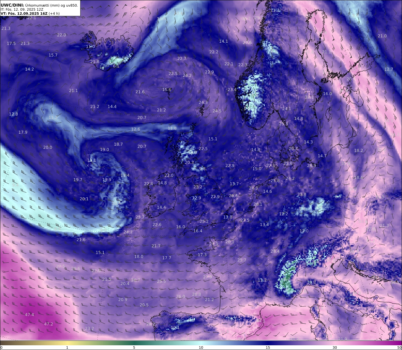Click the 22.6 value label
The width and height of the screenshot is (402, 350).
point(157,224)
